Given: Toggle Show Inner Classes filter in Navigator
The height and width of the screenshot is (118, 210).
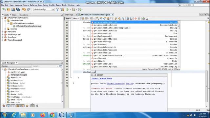Looking at the screenshot, I should 22,106.
